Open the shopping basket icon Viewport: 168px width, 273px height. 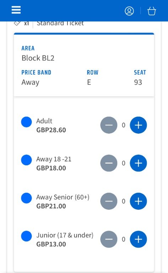click(x=152, y=11)
